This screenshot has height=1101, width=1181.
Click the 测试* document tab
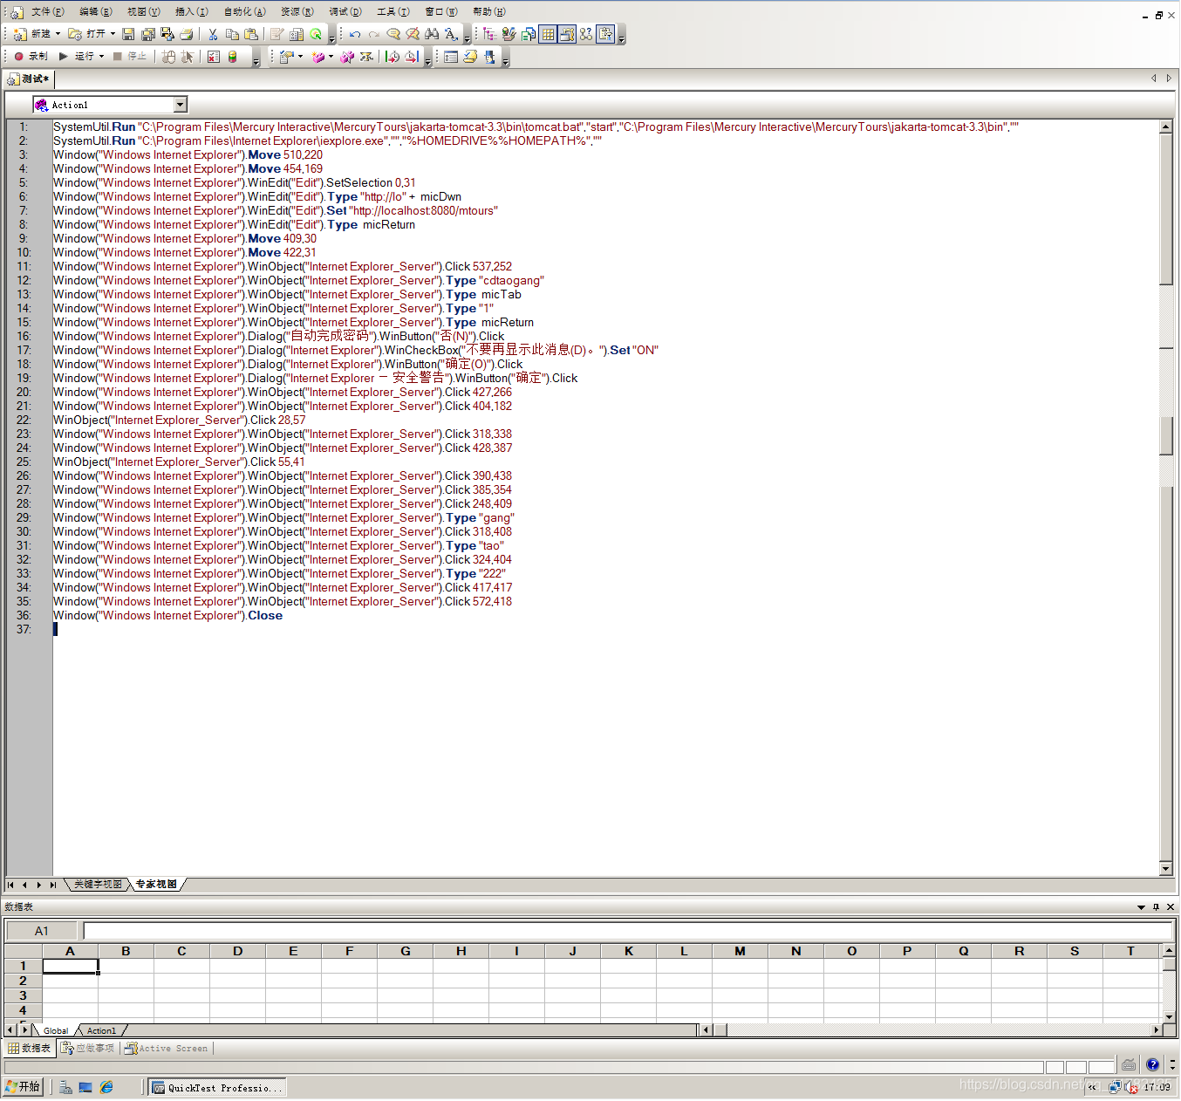pos(29,79)
